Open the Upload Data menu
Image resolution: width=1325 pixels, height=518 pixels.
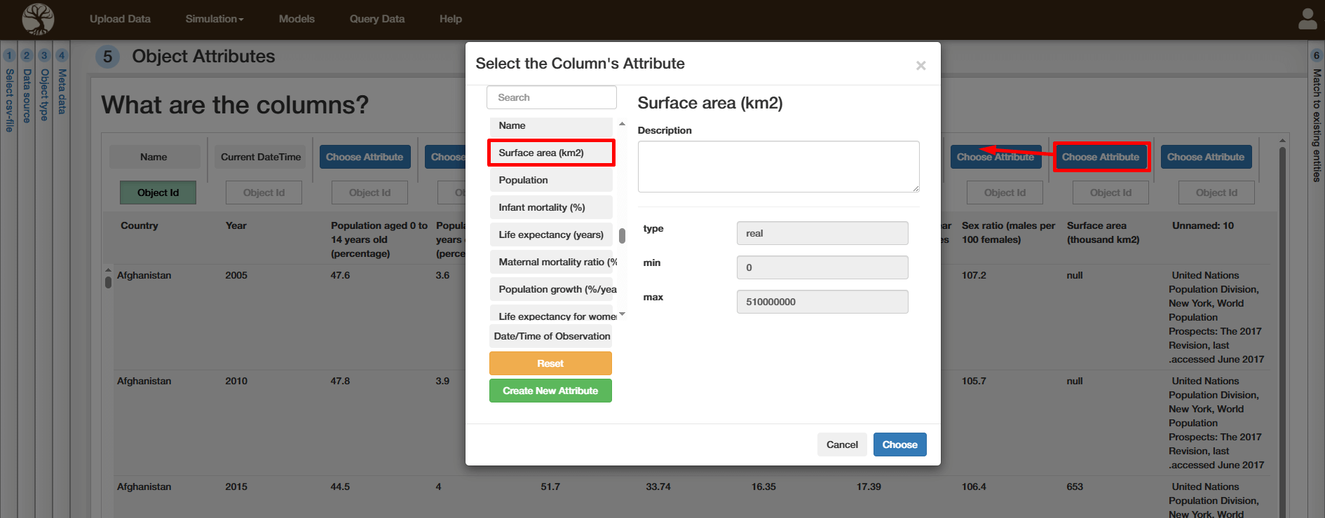120,19
